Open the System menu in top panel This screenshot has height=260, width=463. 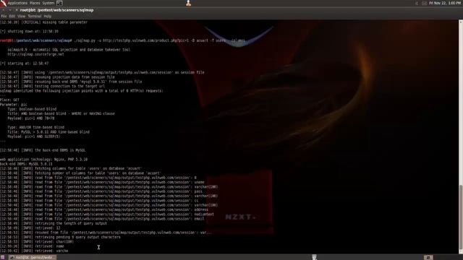[x=48, y=3]
